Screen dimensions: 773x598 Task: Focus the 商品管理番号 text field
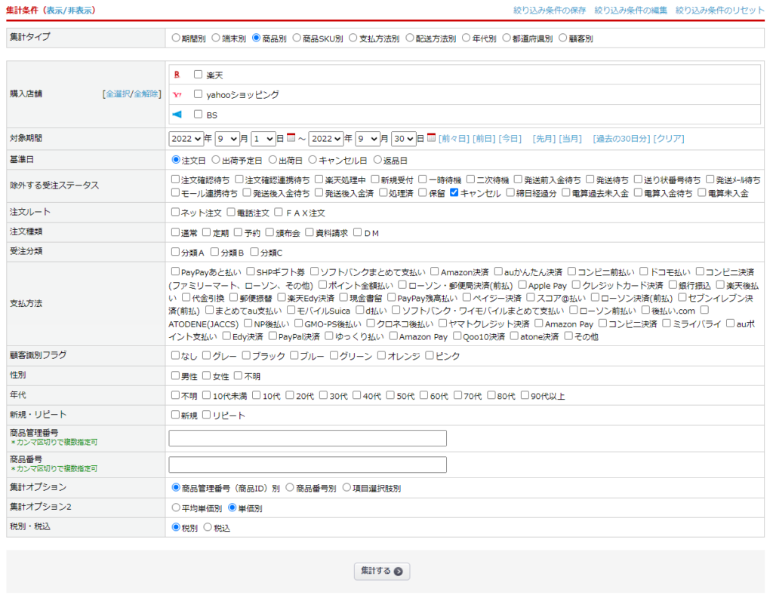pyautogui.click(x=307, y=438)
